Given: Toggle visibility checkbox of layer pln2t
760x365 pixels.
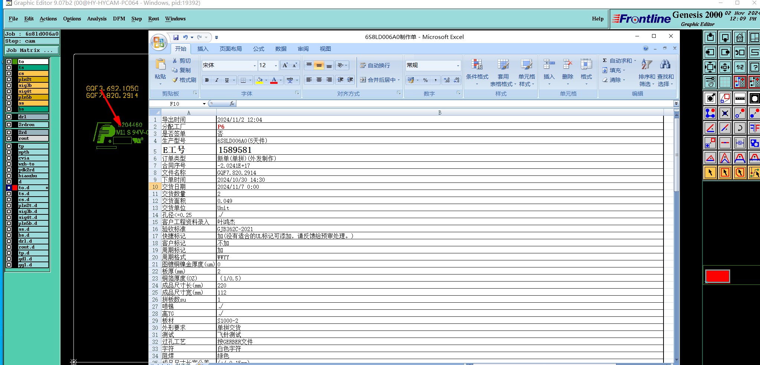Looking at the screenshot, I should 9,79.
